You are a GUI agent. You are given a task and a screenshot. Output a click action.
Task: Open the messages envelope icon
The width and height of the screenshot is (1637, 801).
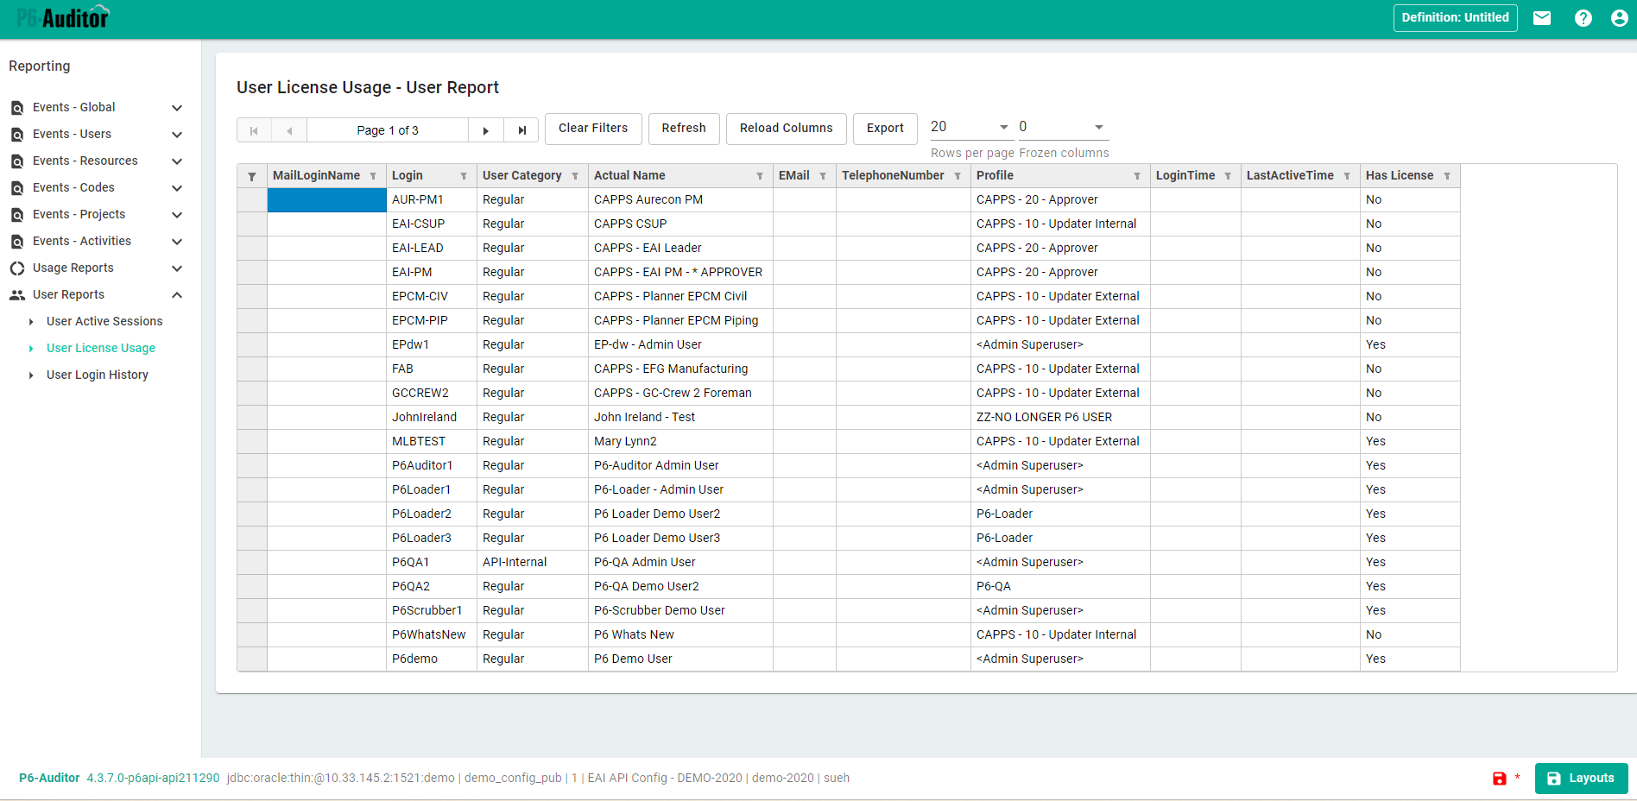(1542, 17)
